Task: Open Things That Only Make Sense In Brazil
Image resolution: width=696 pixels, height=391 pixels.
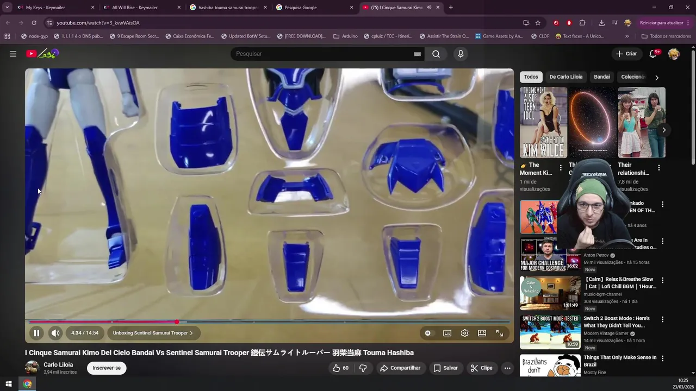Action: click(x=620, y=361)
